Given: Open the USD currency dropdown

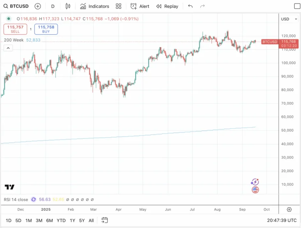Looking at the screenshot, I should point(288,19).
